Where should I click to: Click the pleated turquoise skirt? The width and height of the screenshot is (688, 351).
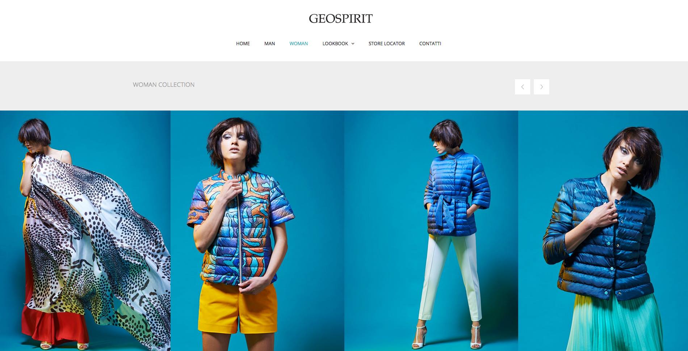coord(616,322)
